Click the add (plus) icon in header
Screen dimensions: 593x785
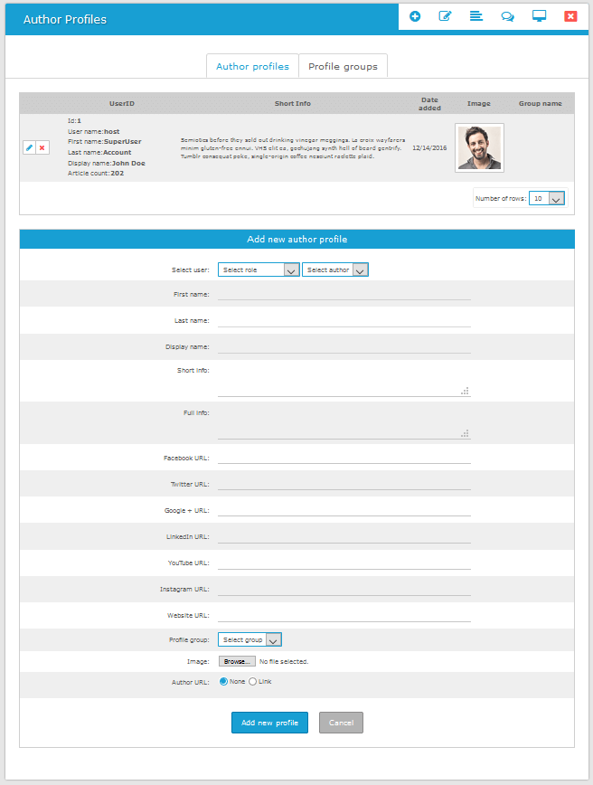415,16
